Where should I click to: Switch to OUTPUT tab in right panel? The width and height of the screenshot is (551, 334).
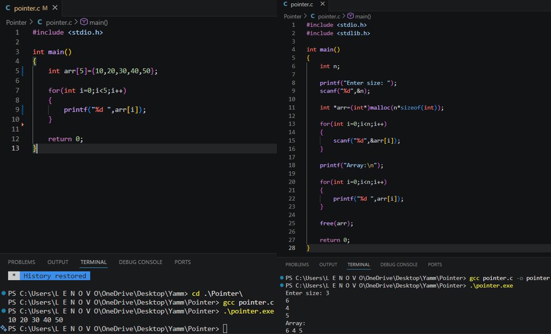[x=328, y=265]
